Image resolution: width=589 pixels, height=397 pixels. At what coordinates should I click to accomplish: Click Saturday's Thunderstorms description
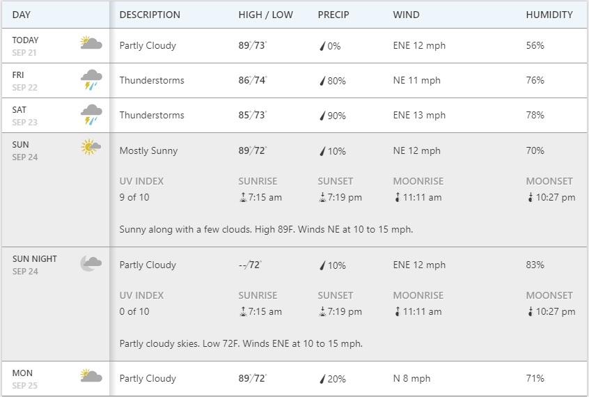point(152,115)
